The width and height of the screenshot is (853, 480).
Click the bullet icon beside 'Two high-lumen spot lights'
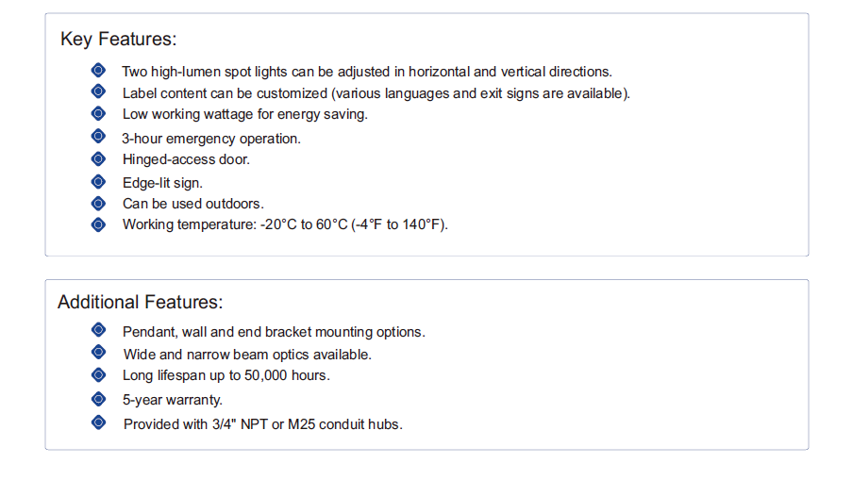(98, 70)
